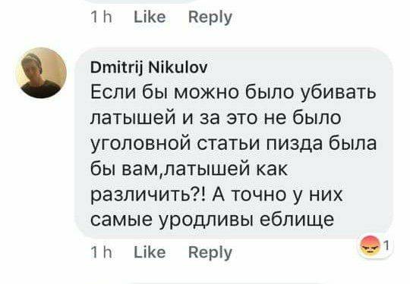
Task: Click Like under the previous comment above
Action: (x=150, y=17)
